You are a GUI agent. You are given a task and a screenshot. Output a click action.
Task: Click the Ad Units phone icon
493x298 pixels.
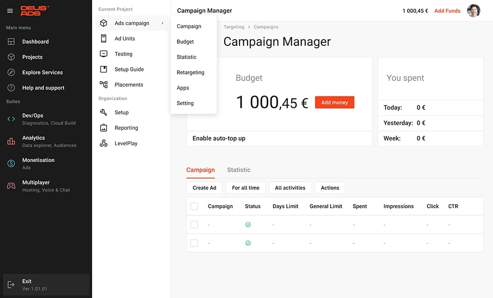click(x=104, y=38)
